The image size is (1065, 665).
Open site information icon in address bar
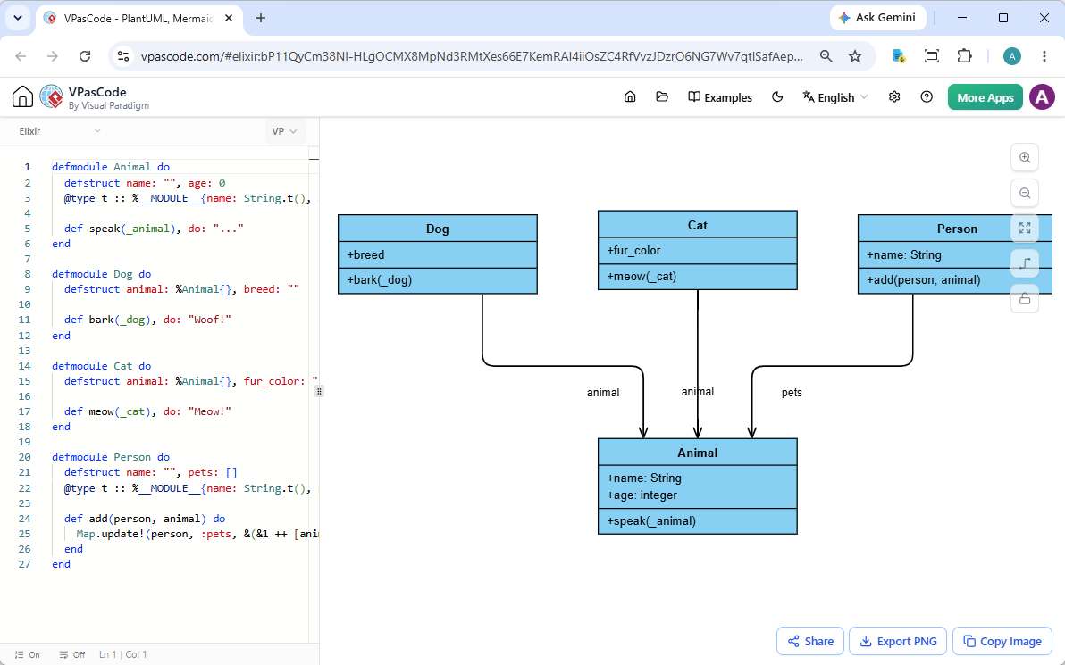123,56
